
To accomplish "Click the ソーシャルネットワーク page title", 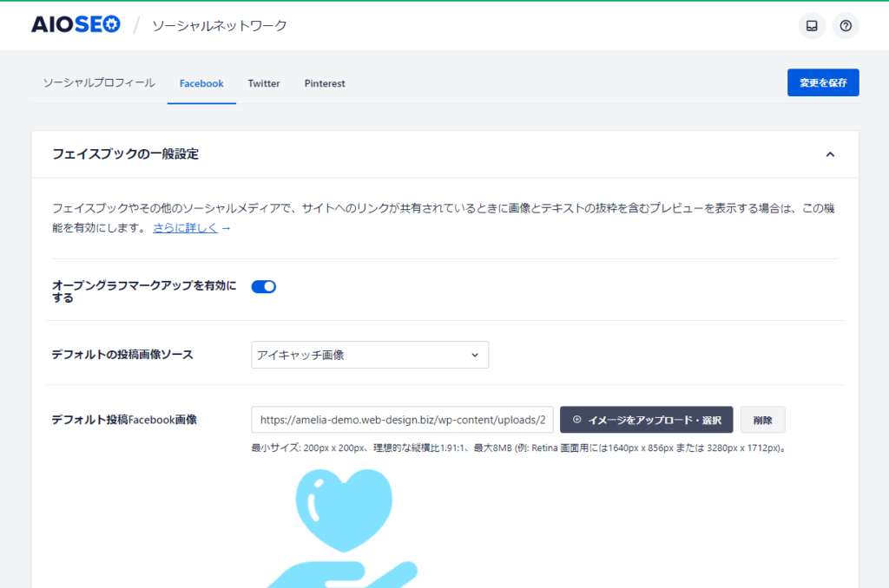I will (219, 26).
